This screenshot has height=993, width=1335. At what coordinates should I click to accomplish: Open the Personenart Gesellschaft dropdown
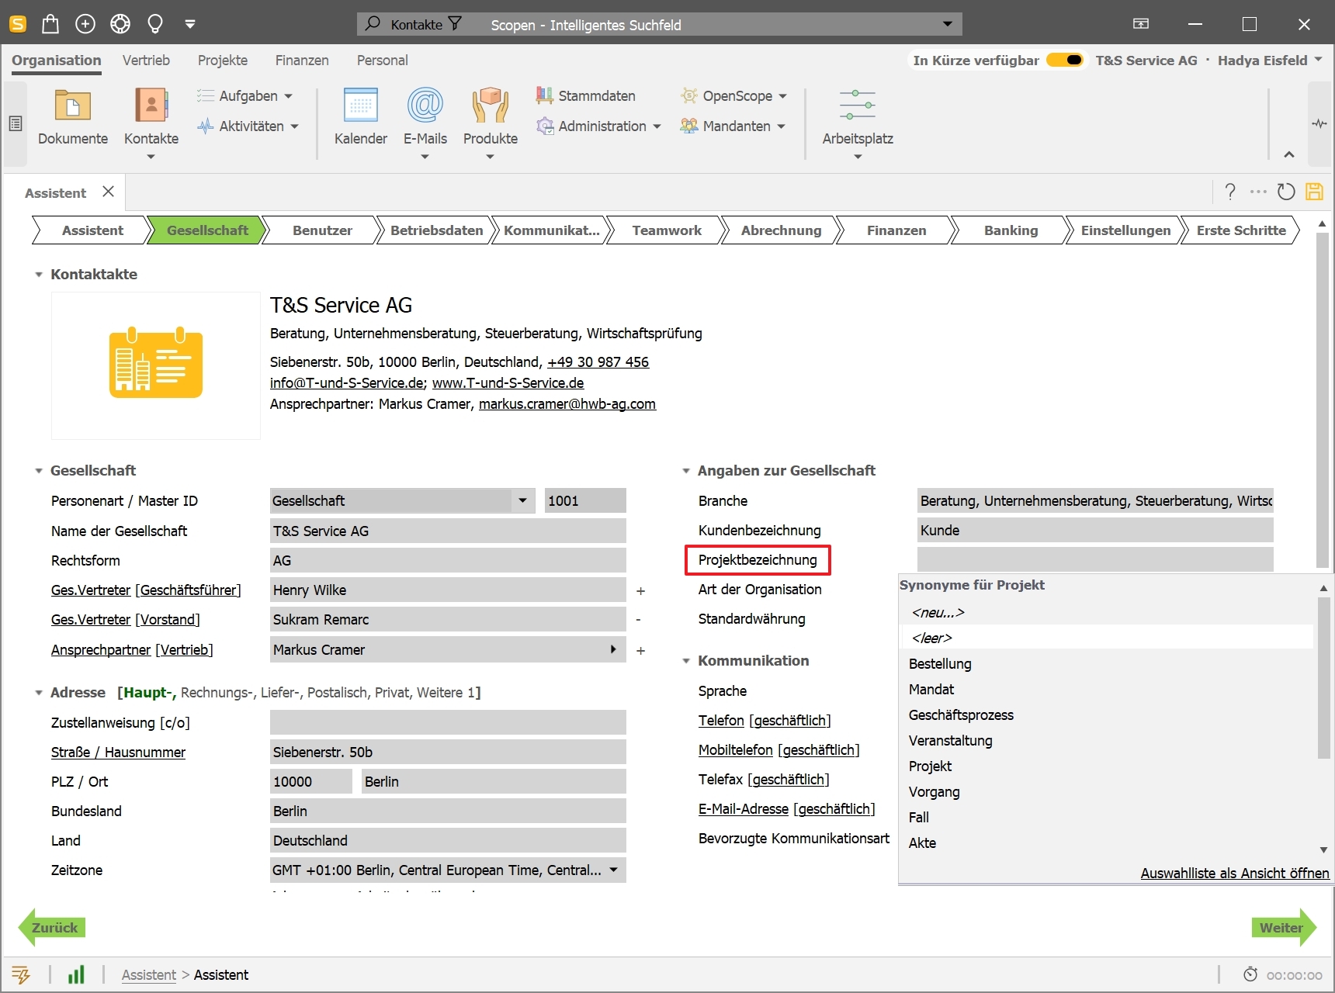[x=522, y=501]
